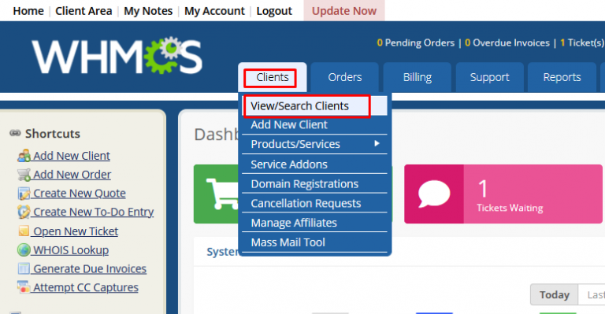Open the Support tab
The width and height of the screenshot is (605, 314).
point(490,77)
